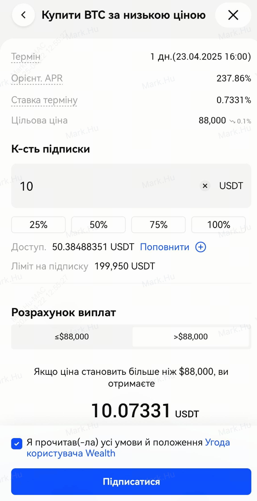Tap the plus circle icon next to Поповнити

tap(201, 247)
